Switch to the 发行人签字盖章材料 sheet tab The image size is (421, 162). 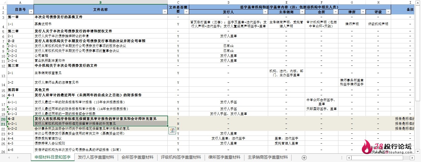pos(96,157)
